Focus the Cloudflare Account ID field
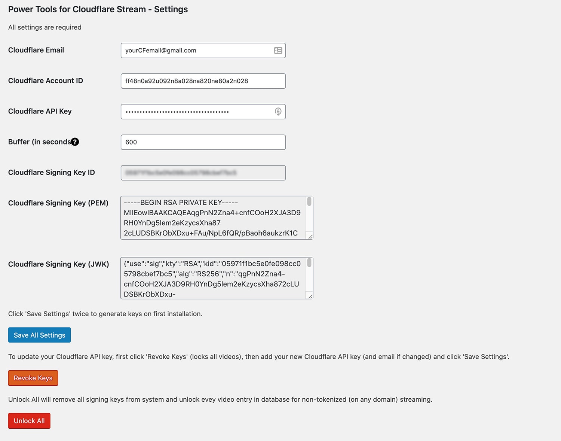Screen dimensions: 561x441 [x=203, y=81]
